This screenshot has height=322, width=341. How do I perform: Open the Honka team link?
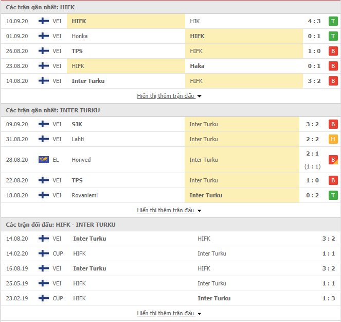tap(80, 36)
